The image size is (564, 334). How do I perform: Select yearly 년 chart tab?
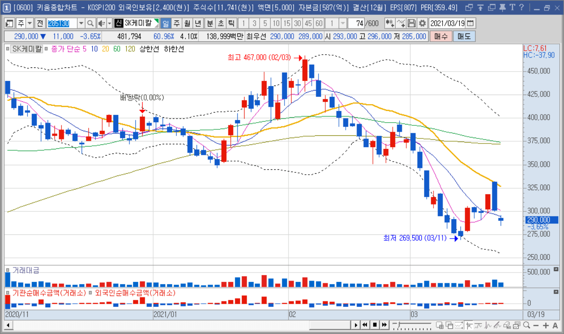click(198, 24)
